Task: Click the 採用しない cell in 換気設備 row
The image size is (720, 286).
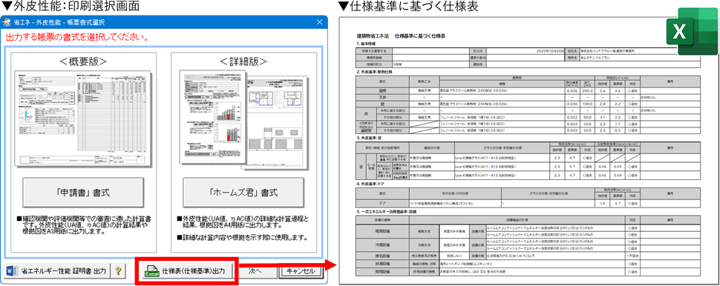Action: tap(454, 256)
